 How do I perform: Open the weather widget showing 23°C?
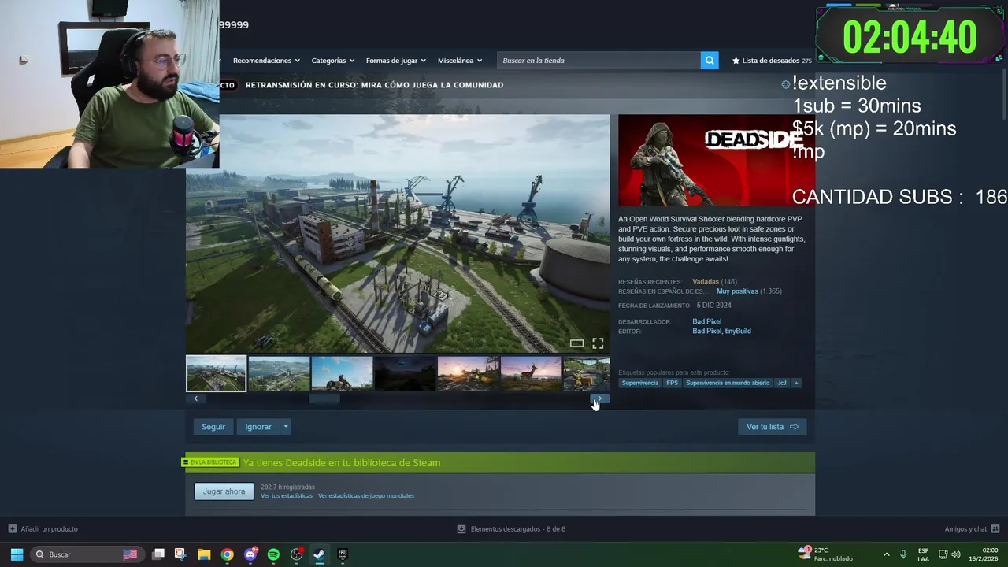click(x=825, y=554)
